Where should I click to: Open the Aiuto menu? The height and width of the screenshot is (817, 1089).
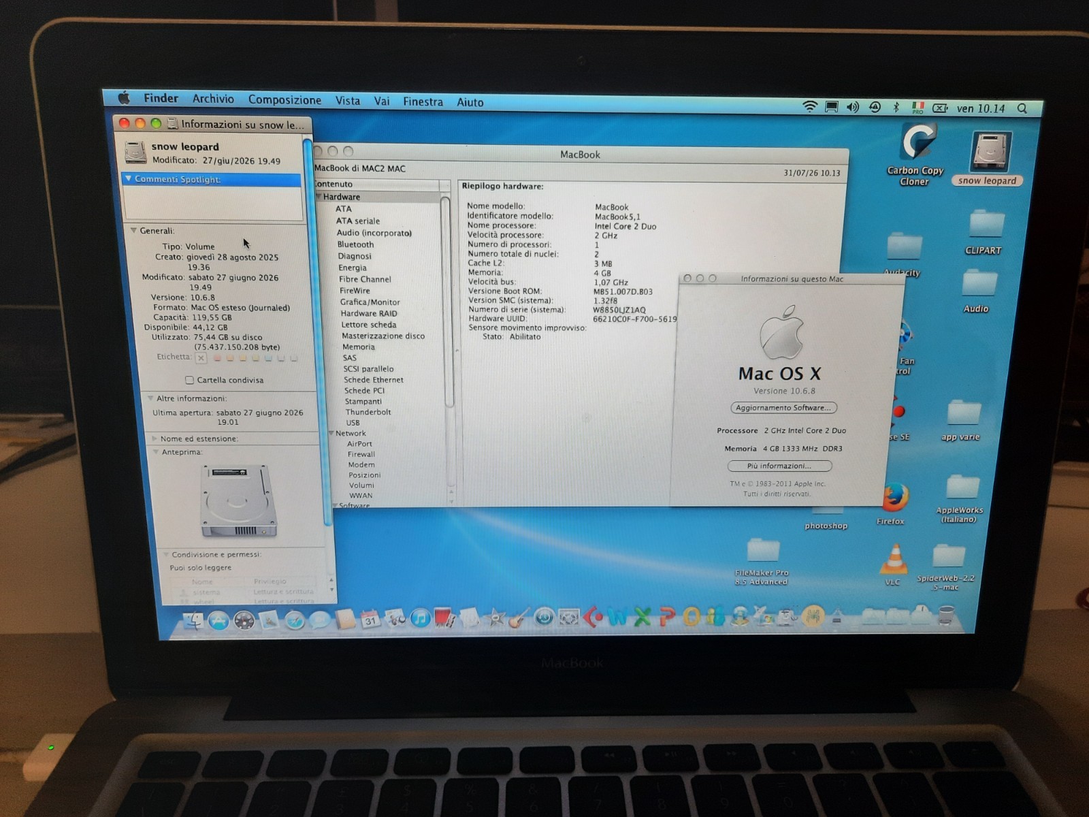[x=470, y=102]
